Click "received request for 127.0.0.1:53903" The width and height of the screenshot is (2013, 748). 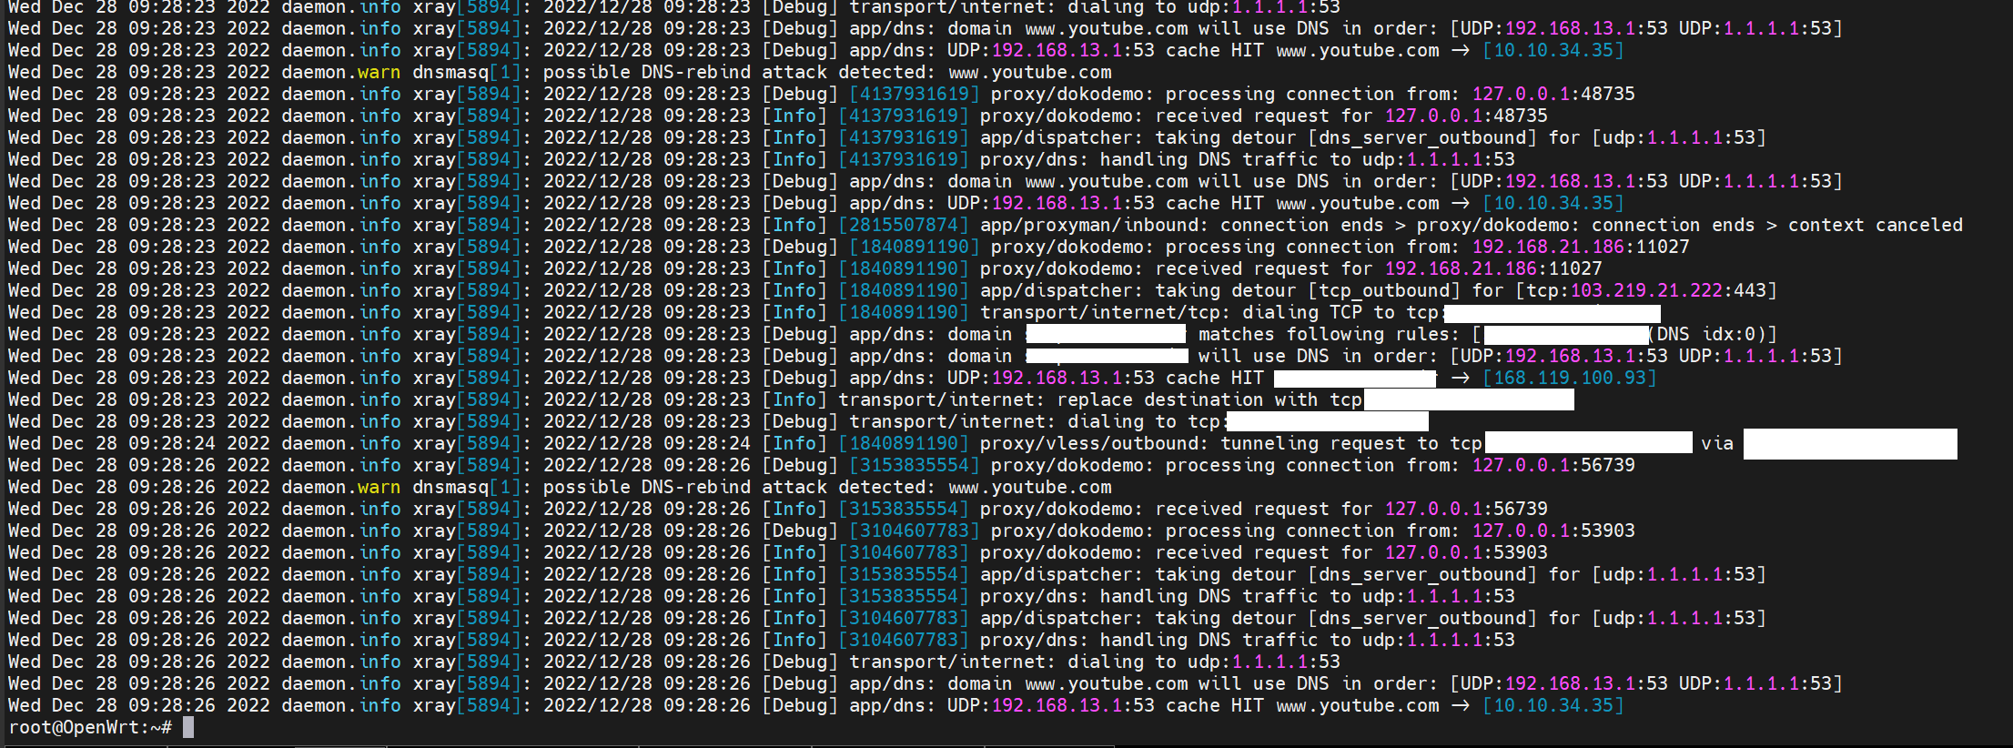pos(1351,552)
